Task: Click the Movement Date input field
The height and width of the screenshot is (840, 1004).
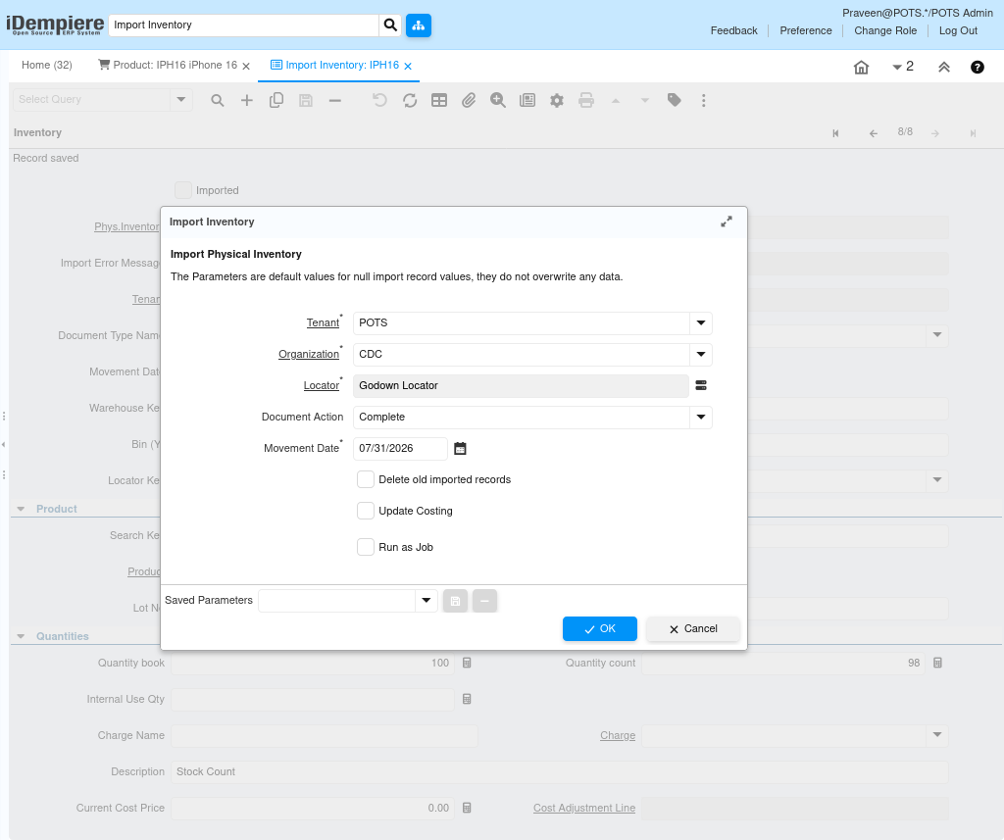Action: pyautogui.click(x=400, y=449)
